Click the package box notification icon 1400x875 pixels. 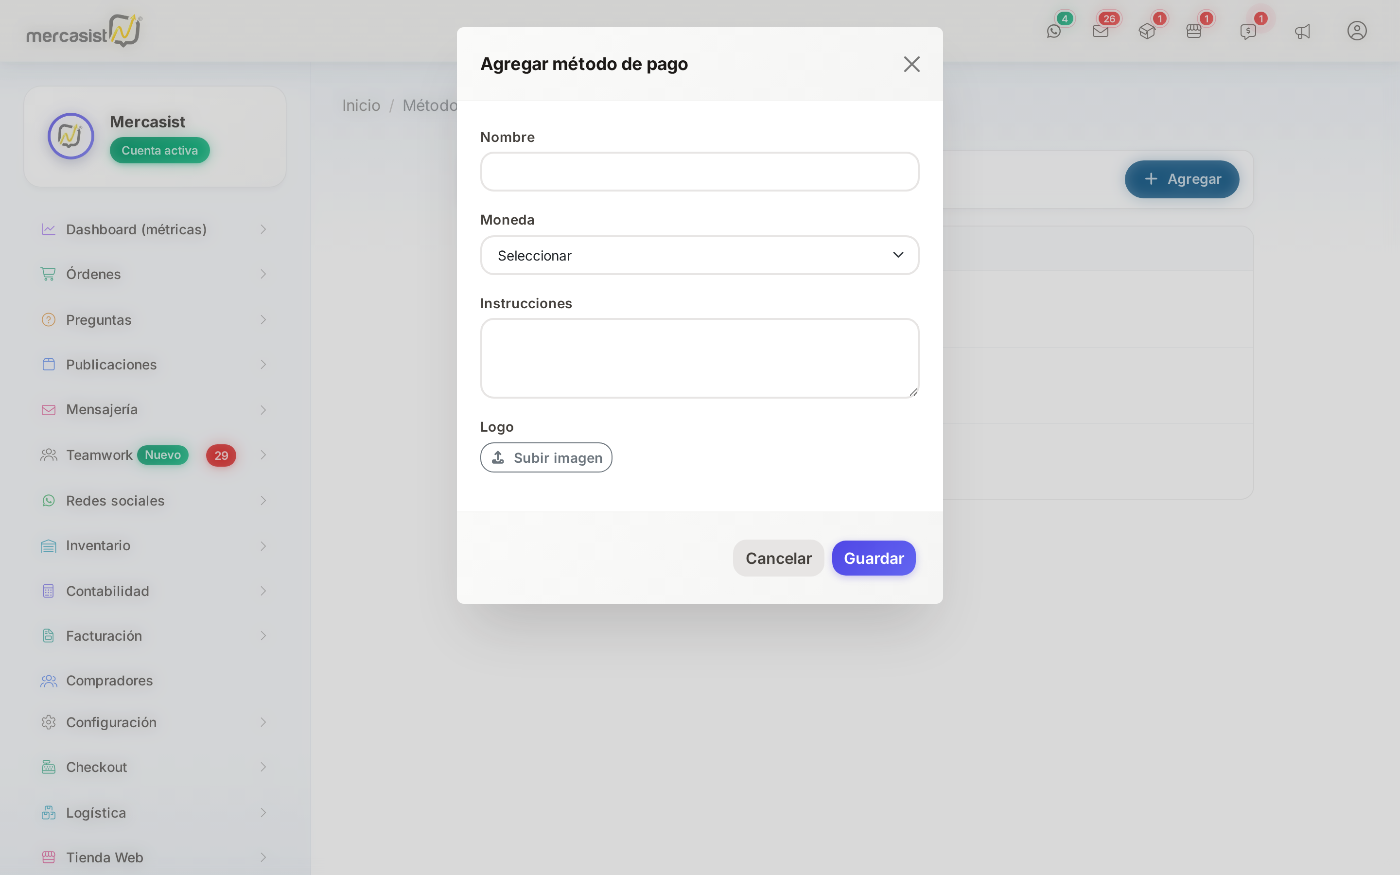point(1147,31)
